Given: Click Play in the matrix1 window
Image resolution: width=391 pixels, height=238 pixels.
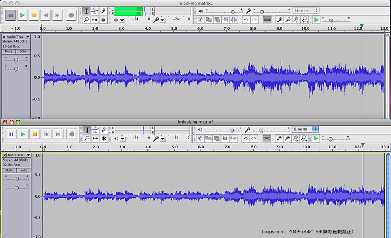Looking at the screenshot, I should (x=22, y=15).
